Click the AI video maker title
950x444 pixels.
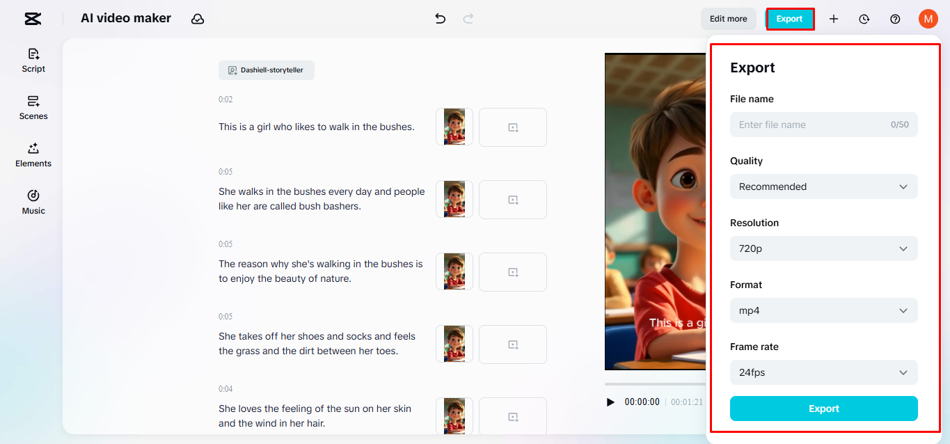tap(126, 18)
